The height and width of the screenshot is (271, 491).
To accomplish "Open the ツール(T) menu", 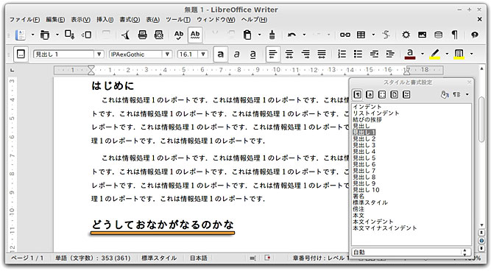I will click(x=178, y=19).
